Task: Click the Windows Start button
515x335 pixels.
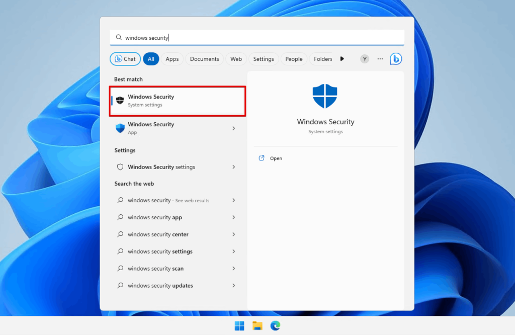Action: tap(239, 326)
